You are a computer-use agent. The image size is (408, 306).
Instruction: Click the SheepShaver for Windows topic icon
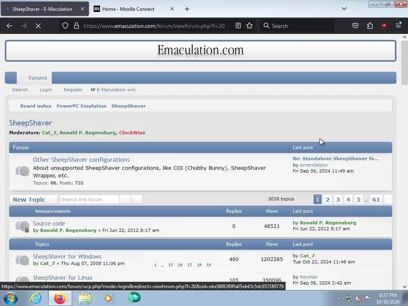(22, 260)
